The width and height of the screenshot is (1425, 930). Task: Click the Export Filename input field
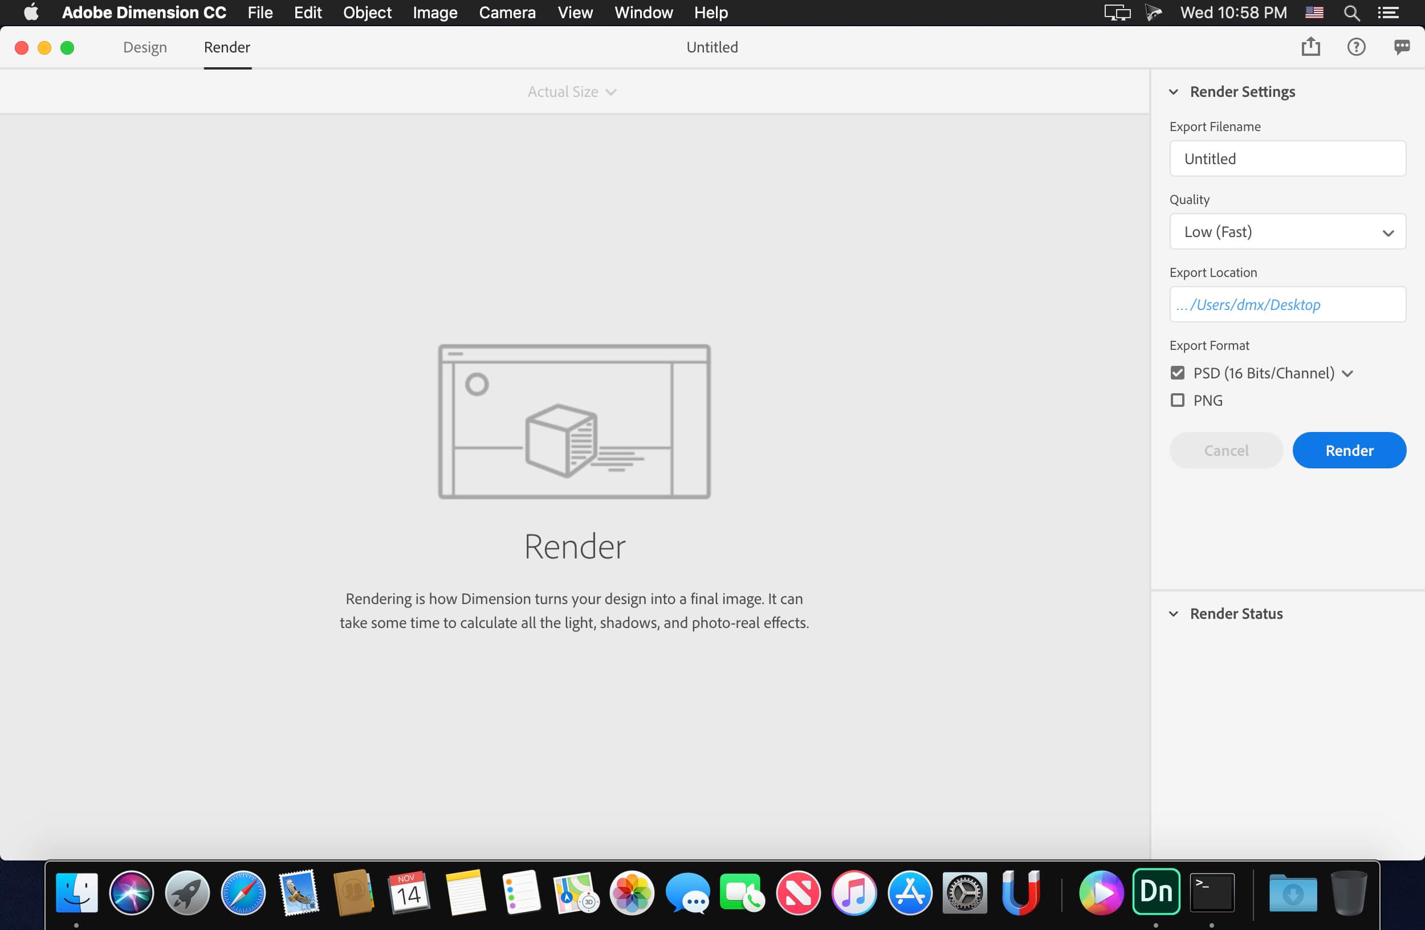pyautogui.click(x=1287, y=158)
